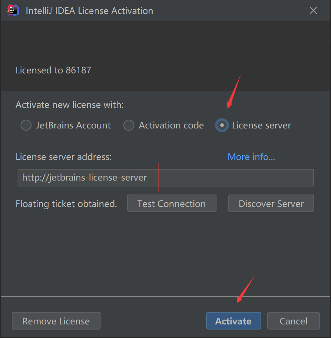
Task: Click the "Floating ticket obtained." status message
Action: click(66, 204)
